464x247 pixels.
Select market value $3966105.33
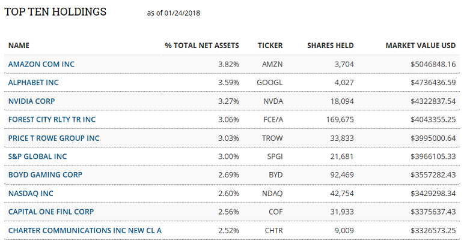(433, 156)
